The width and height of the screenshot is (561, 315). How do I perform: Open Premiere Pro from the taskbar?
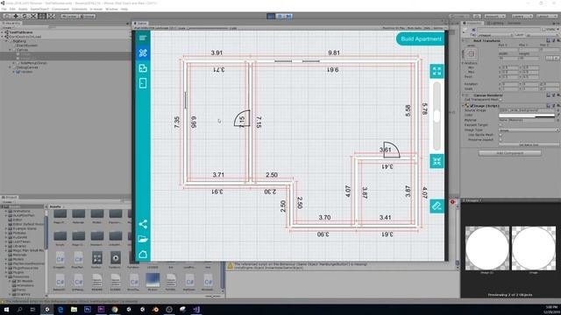(x=102, y=309)
